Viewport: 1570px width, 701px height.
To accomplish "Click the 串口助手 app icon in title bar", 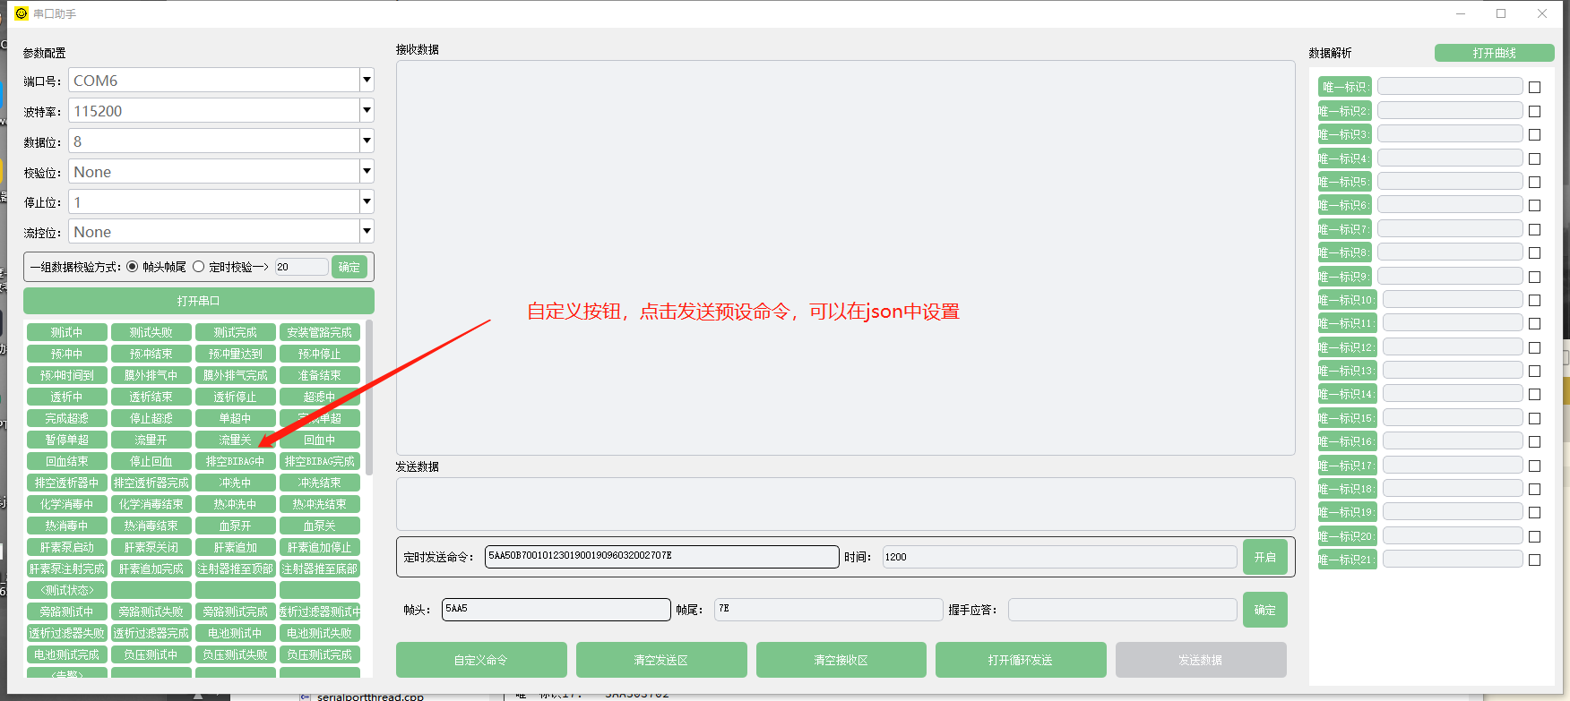I will coord(22,13).
